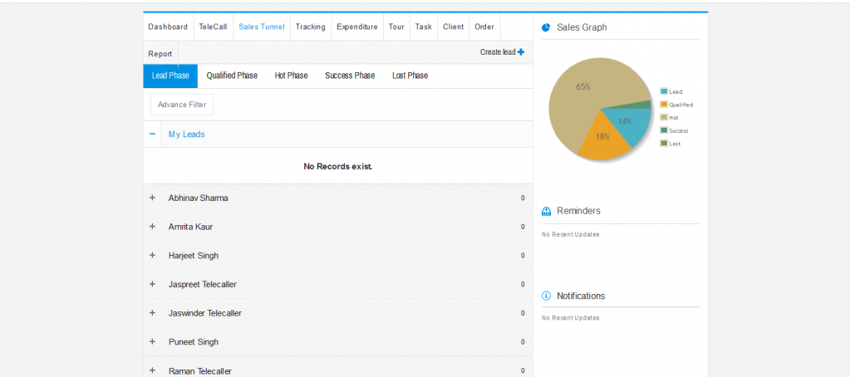850x377 pixels.
Task: Open the Order menu
Action: tap(484, 27)
